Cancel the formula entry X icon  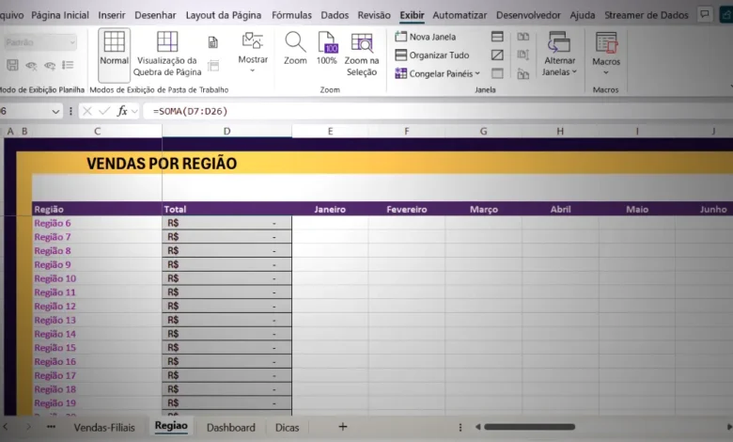coord(87,111)
